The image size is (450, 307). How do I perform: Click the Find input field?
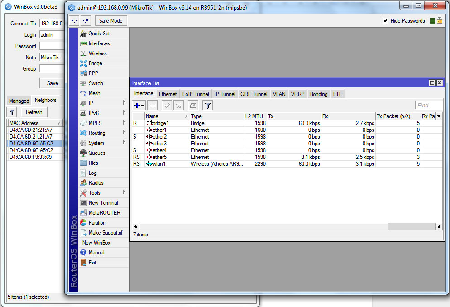coord(428,105)
